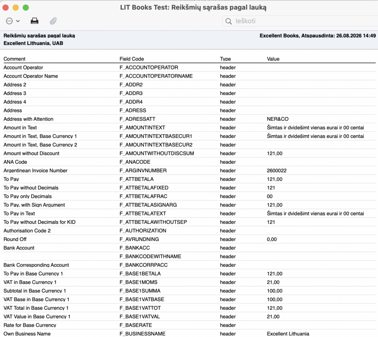This screenshot has height=337, width=378.
Task: Click field code F_ACCOUNTOPERATORNAME
Action: 156,76
